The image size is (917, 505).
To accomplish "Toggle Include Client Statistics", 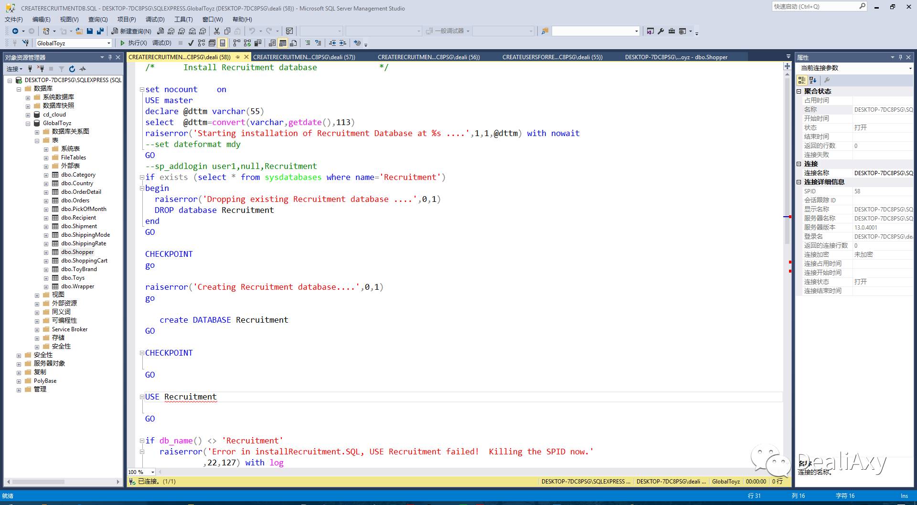I will (x=258, y=43).
